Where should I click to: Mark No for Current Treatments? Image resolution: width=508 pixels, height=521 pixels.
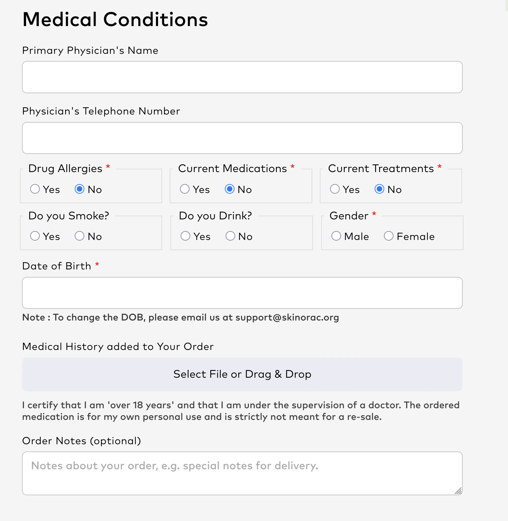pos(379,189)
